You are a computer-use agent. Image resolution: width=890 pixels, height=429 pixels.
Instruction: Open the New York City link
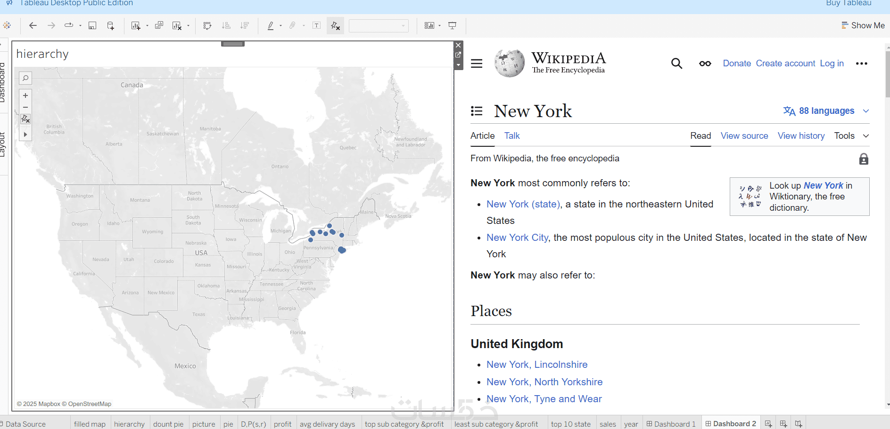pos(518,238)
